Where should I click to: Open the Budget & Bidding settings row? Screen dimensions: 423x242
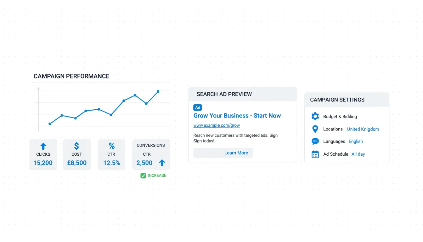click(340, 117)
